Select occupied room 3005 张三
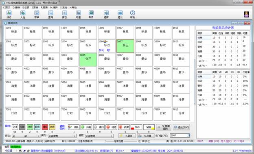 point(88,60)
